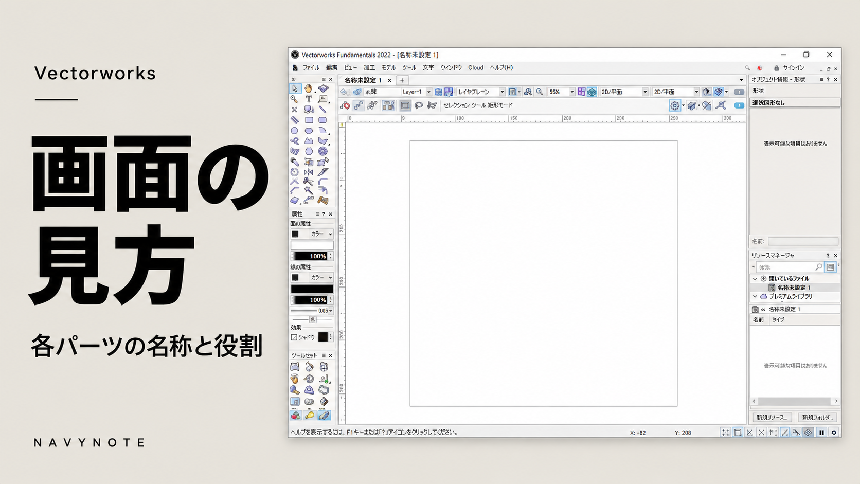
Task: Select the regular Polygon hexagon tool
Action: point(309,151)
